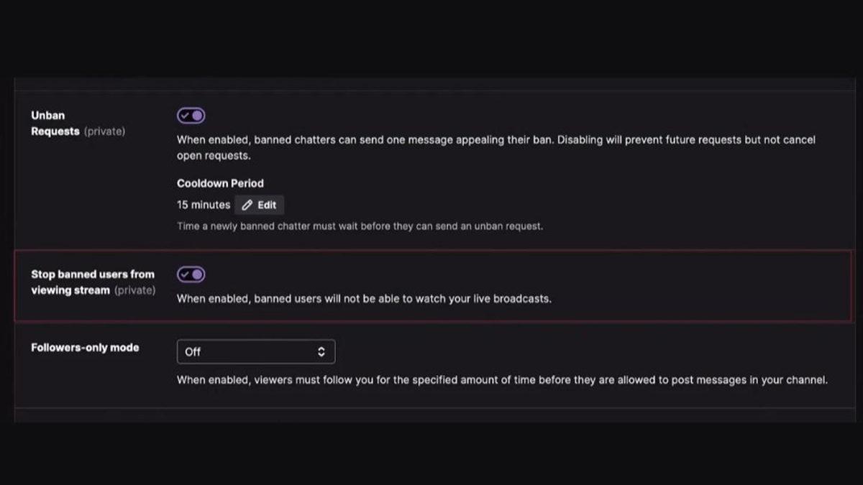
Task: Open the Followers-only mode dropdown
Action: 256,351
